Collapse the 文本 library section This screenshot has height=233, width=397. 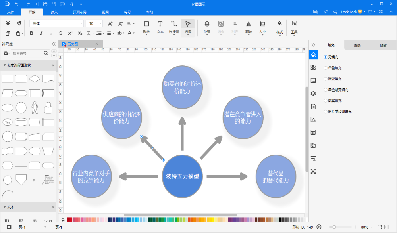[4, 207]
